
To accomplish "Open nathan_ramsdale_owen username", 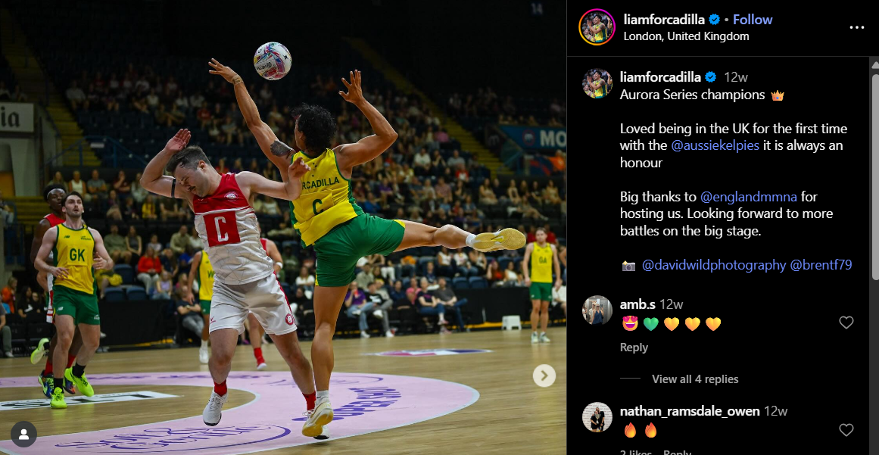I will [x=690, y=411].
